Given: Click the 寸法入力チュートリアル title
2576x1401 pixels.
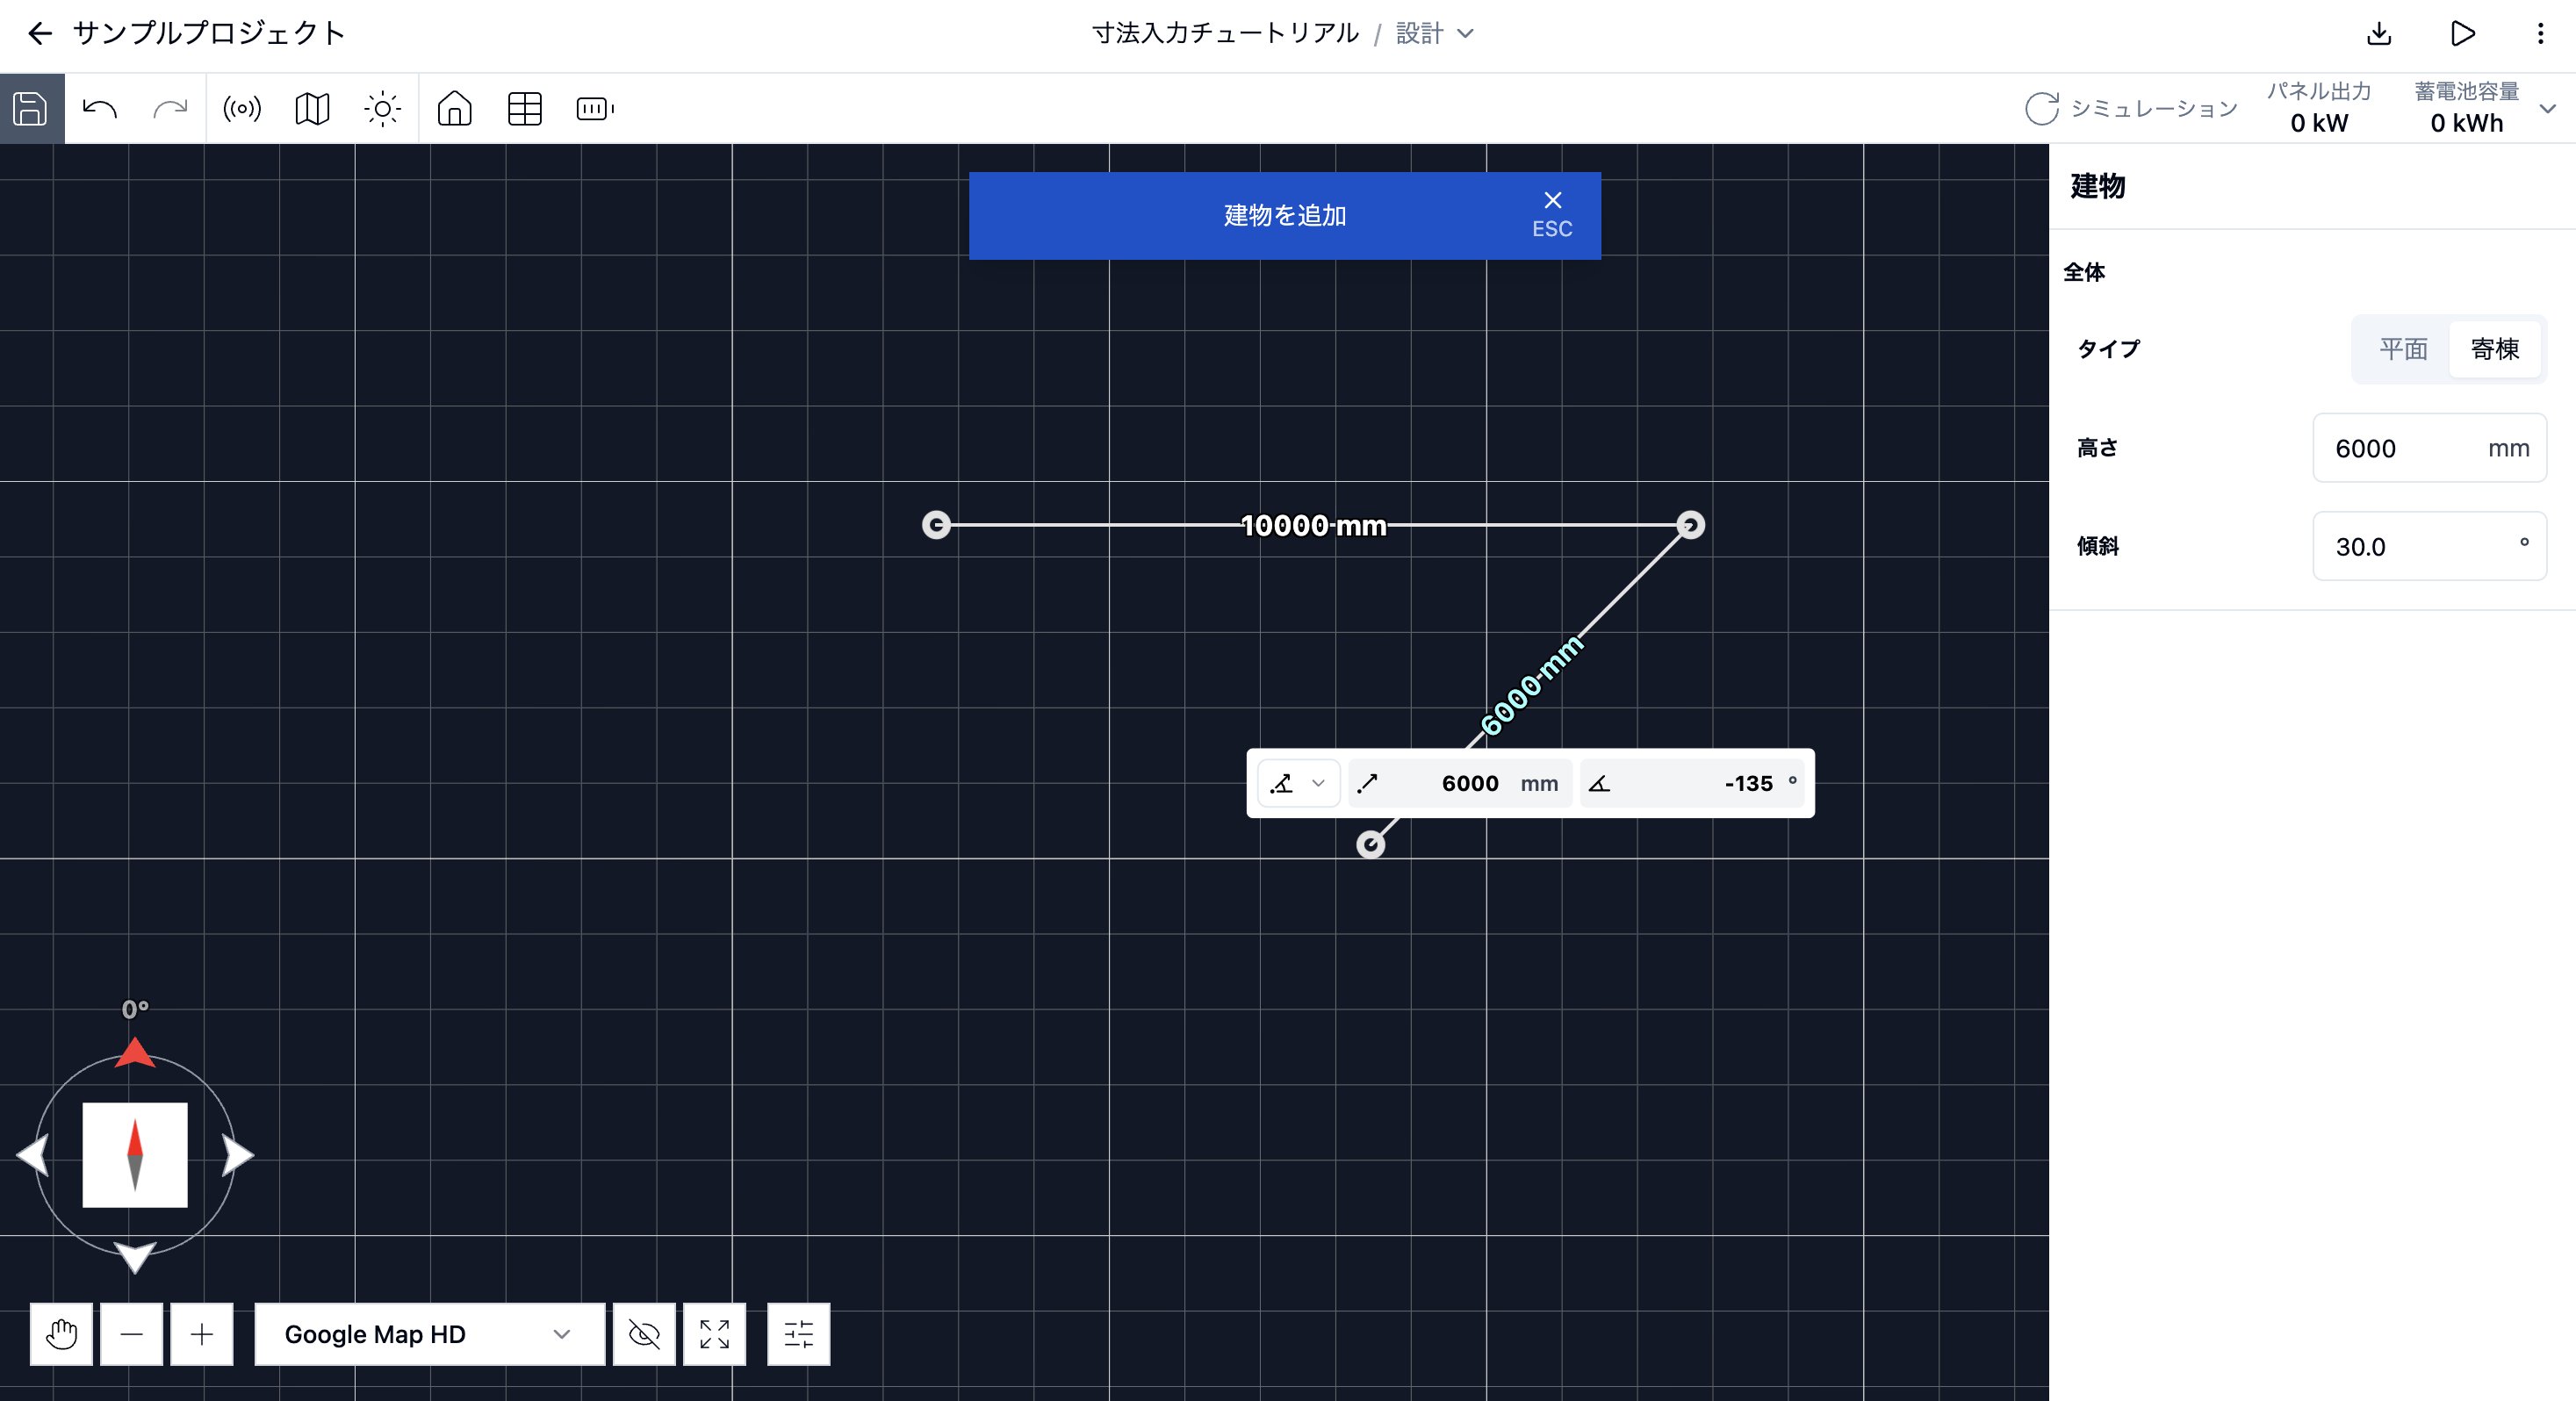Looking at the screenshot, I should click(1225, 34).
